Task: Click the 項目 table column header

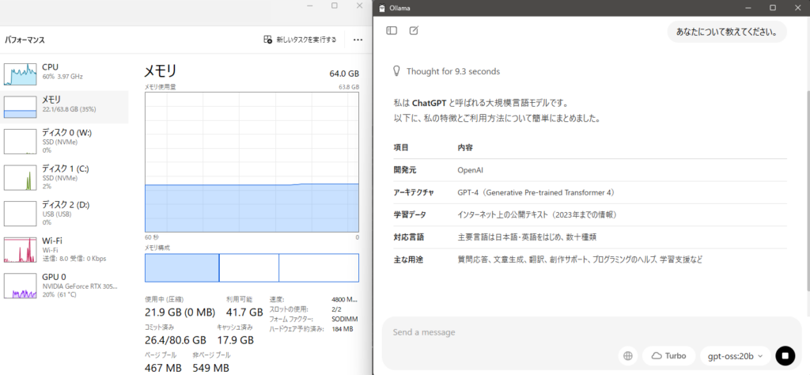Action: (401, 148)
